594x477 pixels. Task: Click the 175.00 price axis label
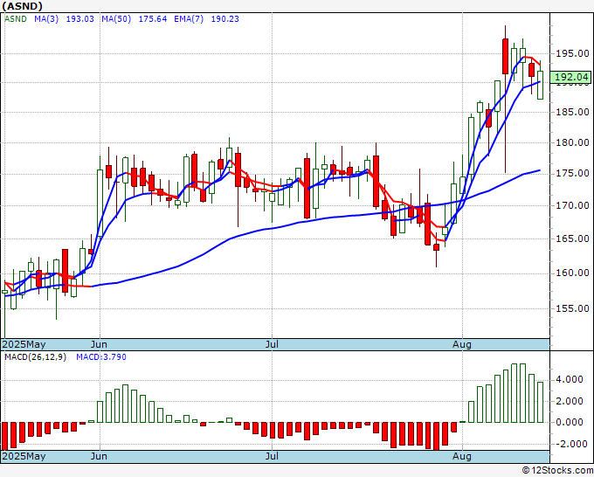(572, 174)
